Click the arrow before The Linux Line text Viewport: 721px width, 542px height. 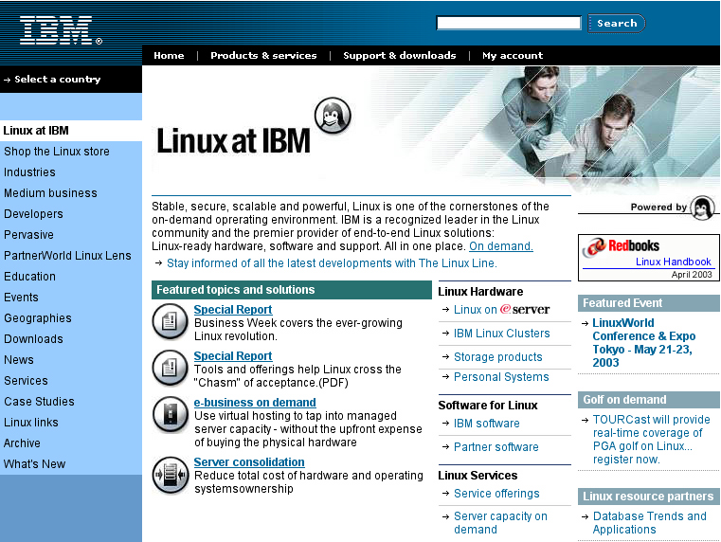click(158, 263)
